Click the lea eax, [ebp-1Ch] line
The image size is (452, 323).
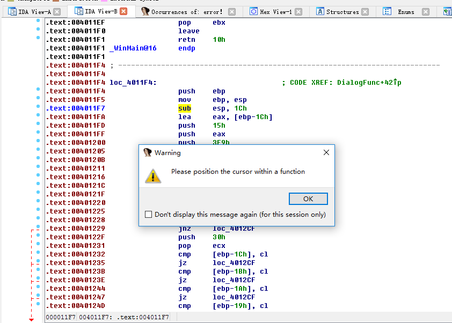coord(225,117)
